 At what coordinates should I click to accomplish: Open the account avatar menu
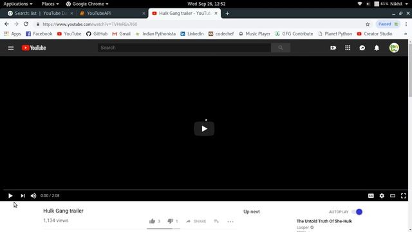394,48
